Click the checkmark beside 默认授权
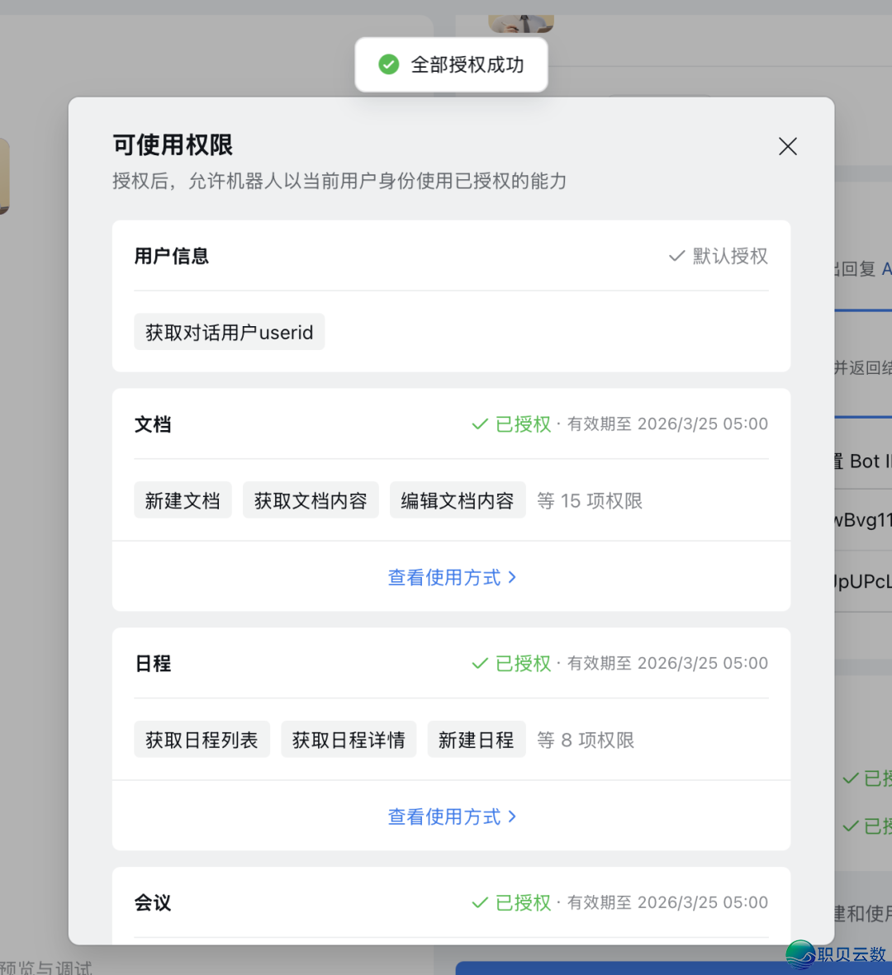 [x=676, y=256]
